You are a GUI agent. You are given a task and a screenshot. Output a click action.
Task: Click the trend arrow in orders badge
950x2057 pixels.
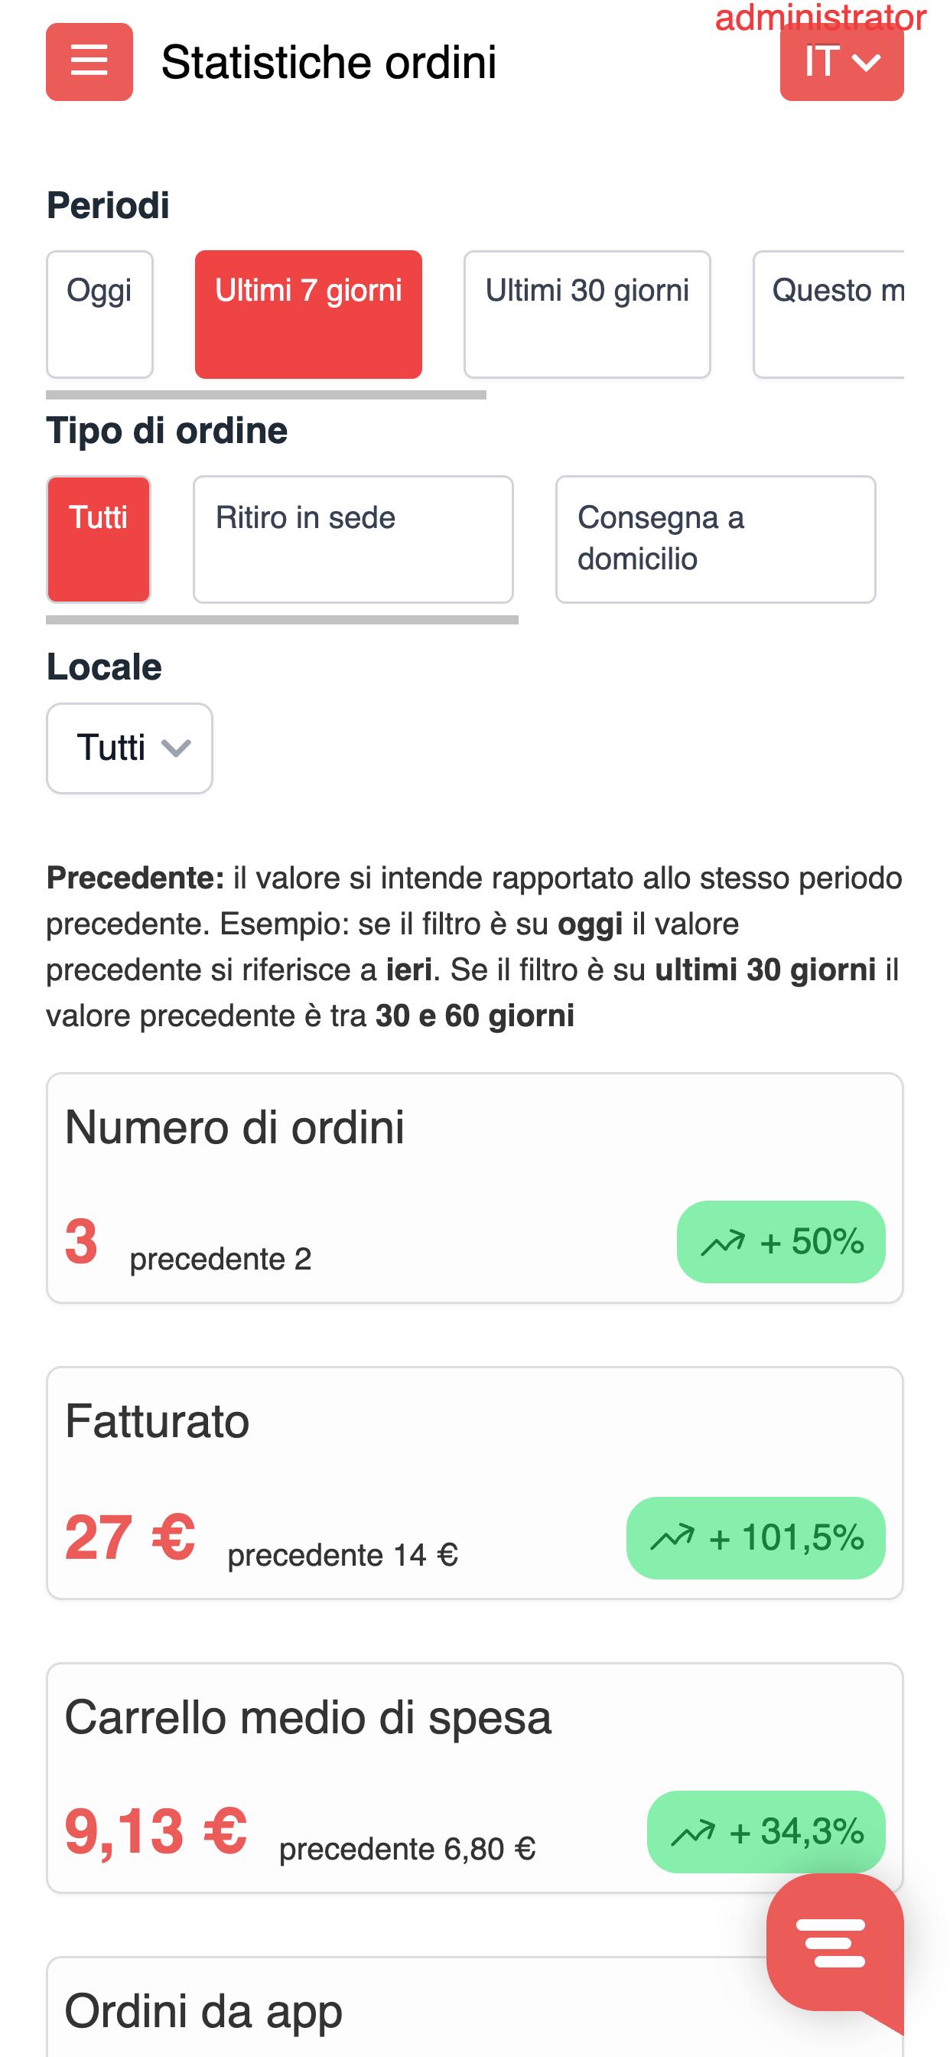pos(723,1243)
